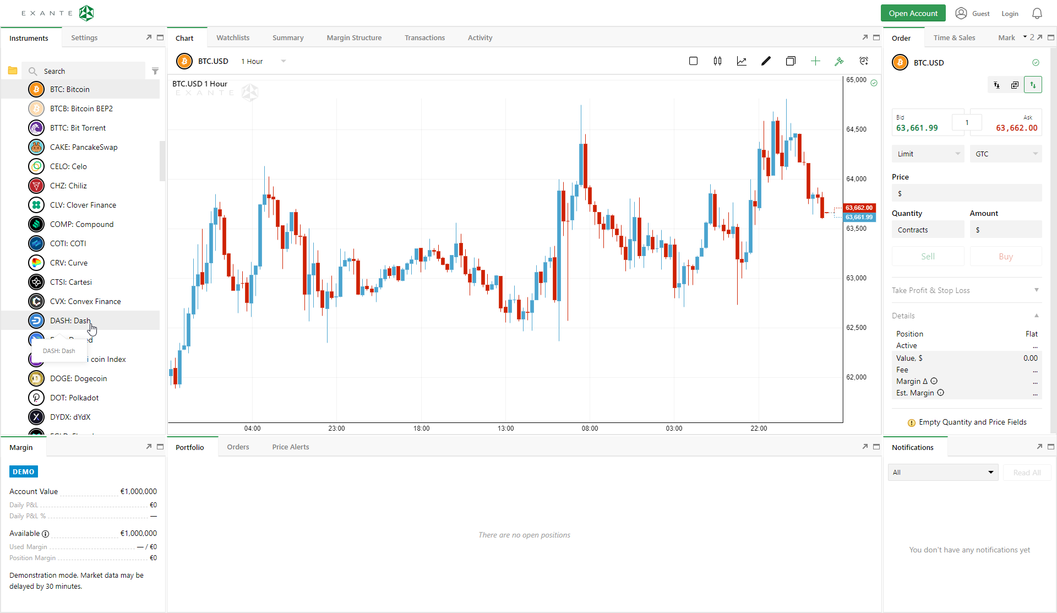Open the Limit order type dropdown
1057x613 pixels.
[x=928, y=154]
